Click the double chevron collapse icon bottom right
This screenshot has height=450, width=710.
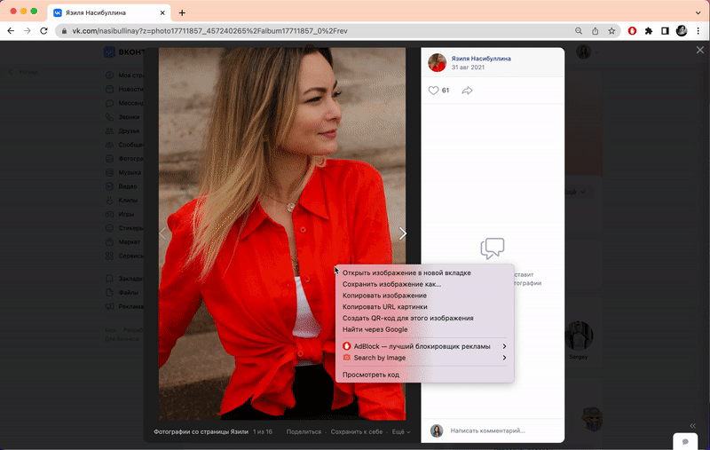[692, 425]
